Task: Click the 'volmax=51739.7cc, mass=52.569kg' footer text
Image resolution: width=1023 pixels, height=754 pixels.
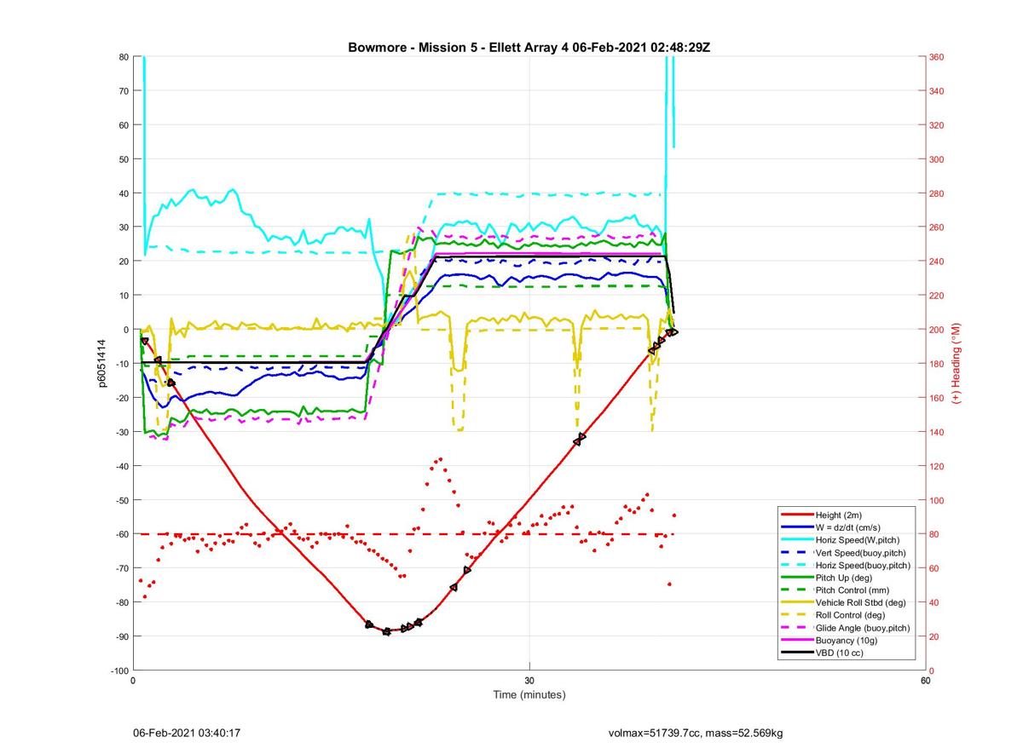Action: tap(696, 733)
